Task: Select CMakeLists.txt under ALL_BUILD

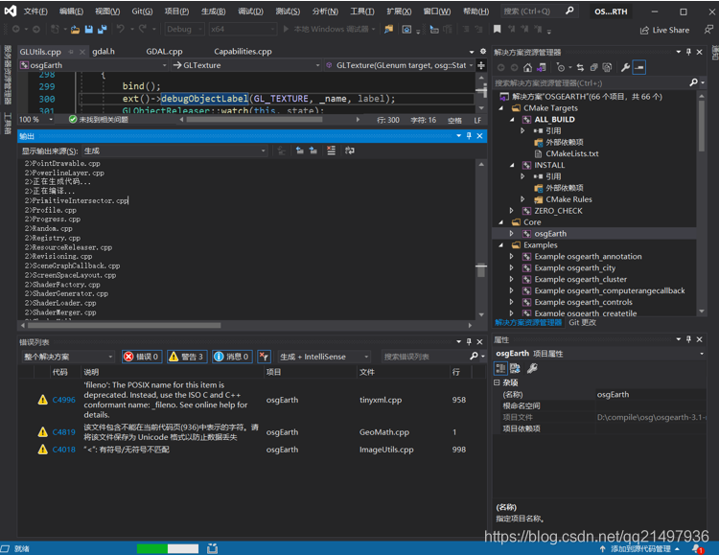Action: (571, 153)
